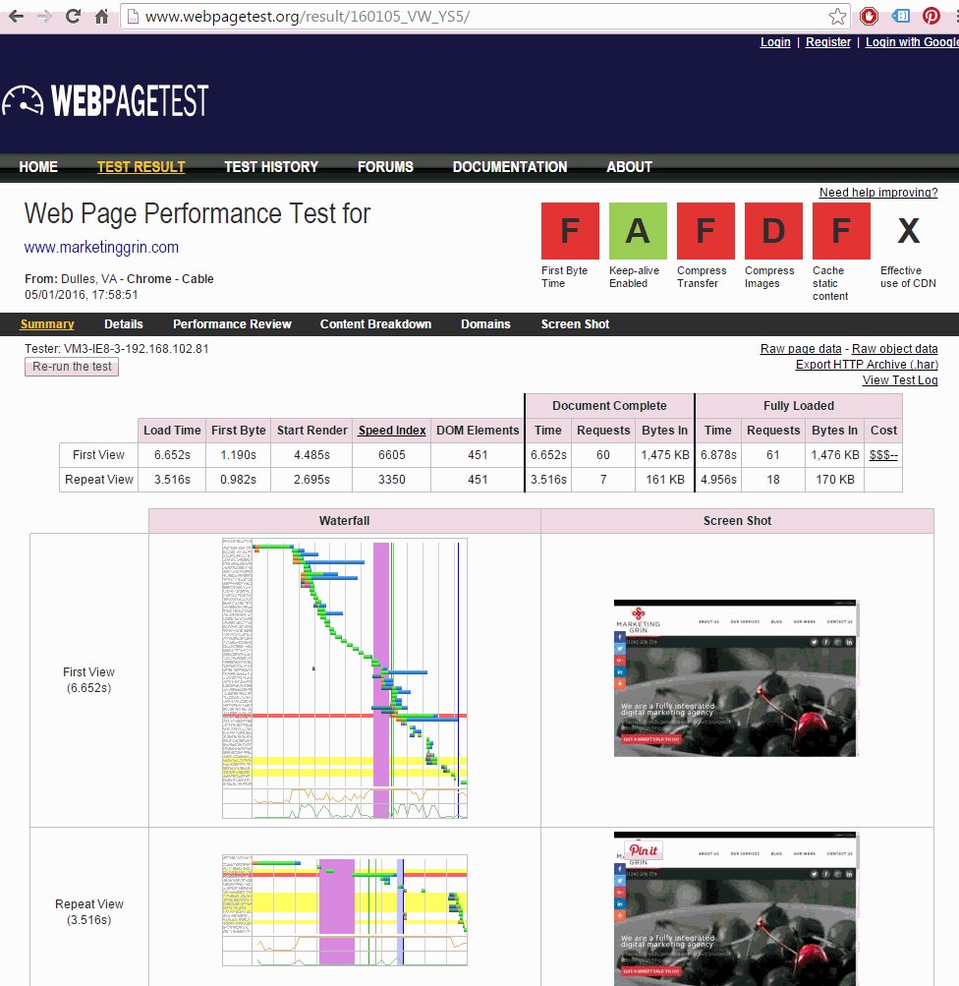The width and height of the screenshot is (959, 986).
Task: Click the First View screenshot thumbnail
Action: pos(735,678)
